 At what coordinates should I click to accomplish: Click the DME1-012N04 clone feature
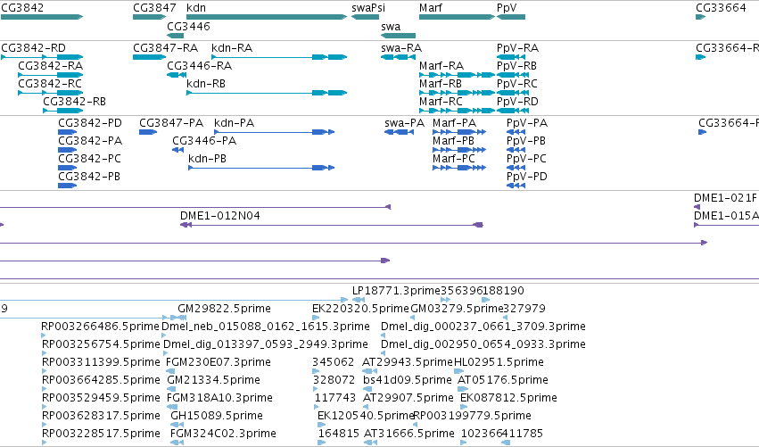tap(332, 225)
